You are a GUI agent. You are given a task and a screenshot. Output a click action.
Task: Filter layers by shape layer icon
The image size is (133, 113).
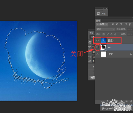coord(126,24)
